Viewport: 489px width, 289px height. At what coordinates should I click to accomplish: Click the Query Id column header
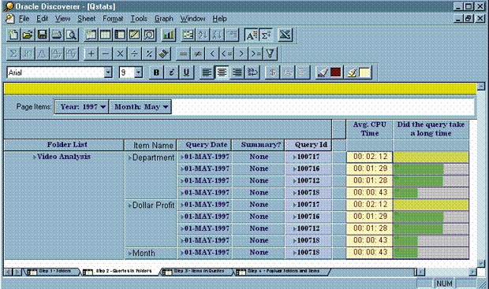pos(308,145)
